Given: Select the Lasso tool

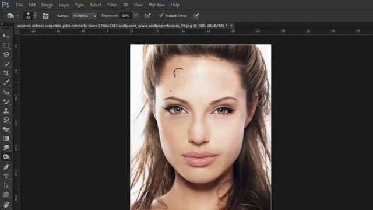Looking at the screenshot, I should coord(6,55).
